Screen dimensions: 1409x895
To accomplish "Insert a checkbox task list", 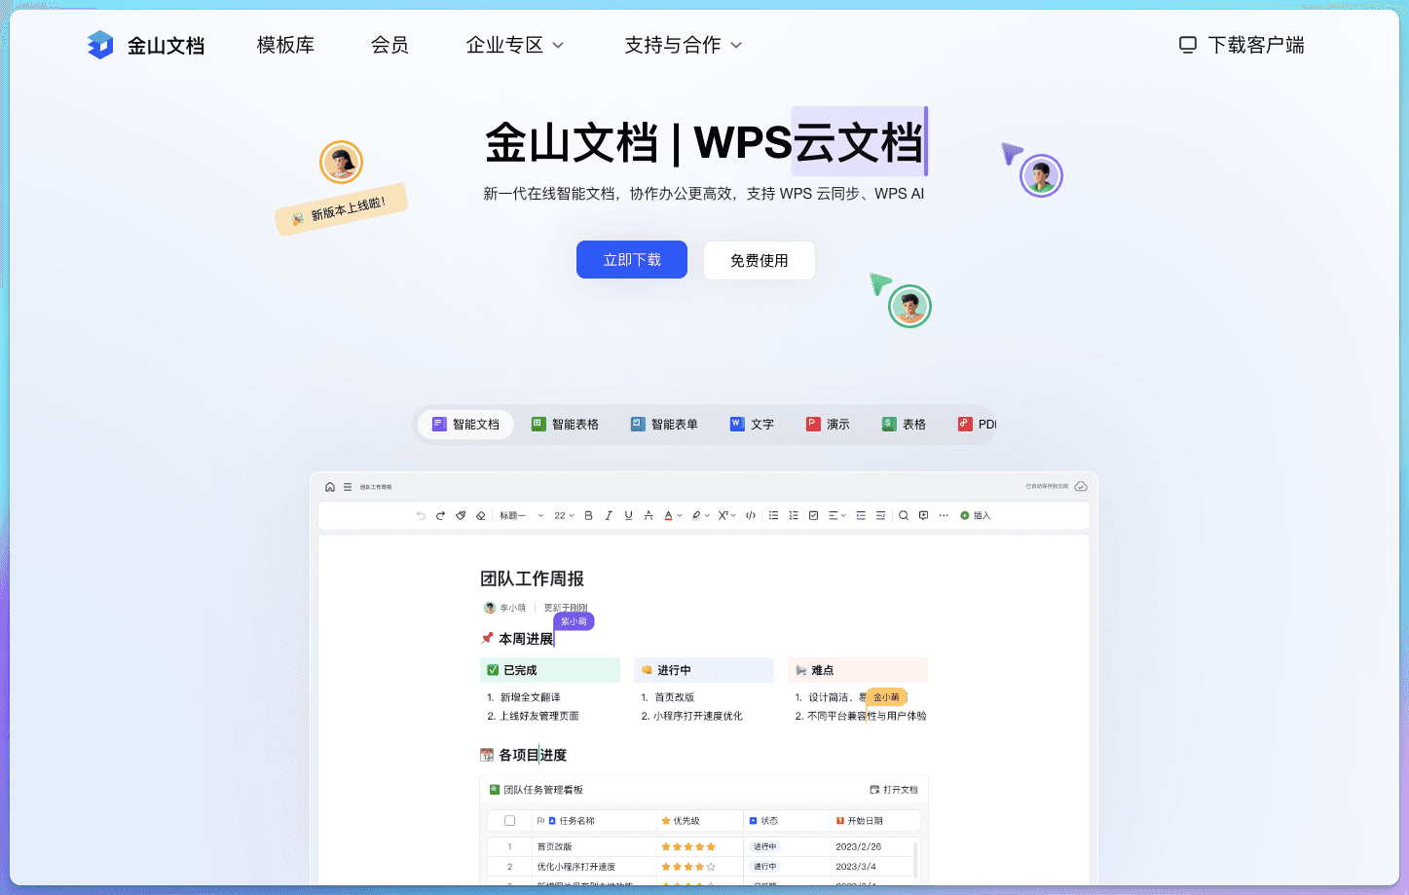I will click(x=813, y=515).
